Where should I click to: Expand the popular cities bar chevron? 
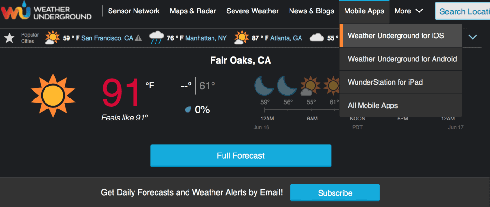[x=473, y=37]
